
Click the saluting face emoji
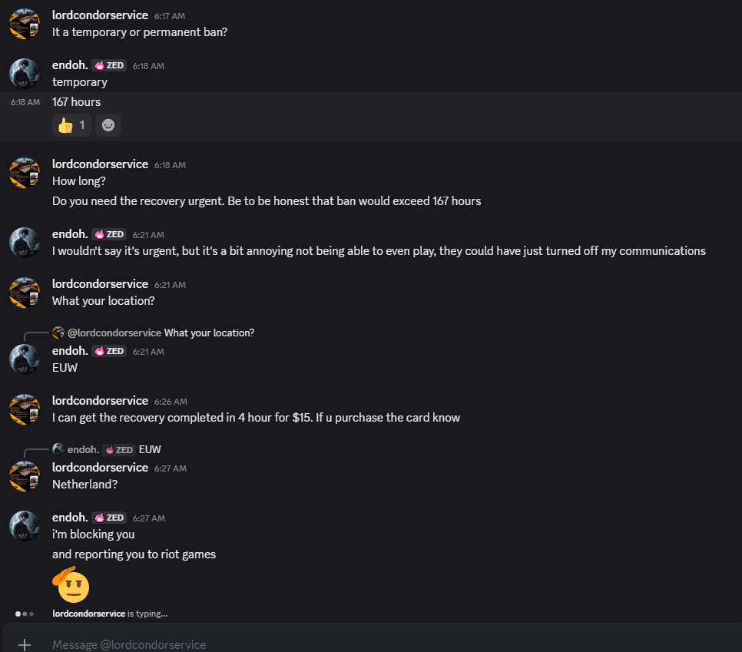pos(71,584)
